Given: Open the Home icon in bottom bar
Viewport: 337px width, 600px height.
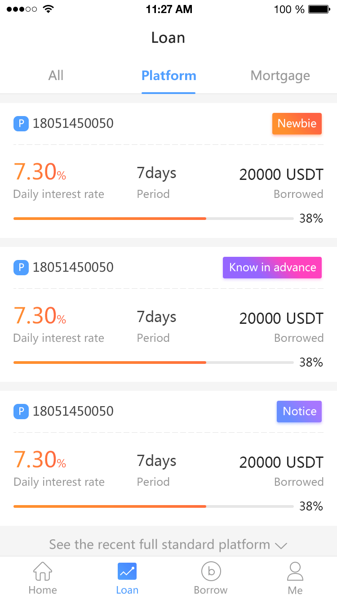Looking at the screenshot, I should click(x=42, y=572).
